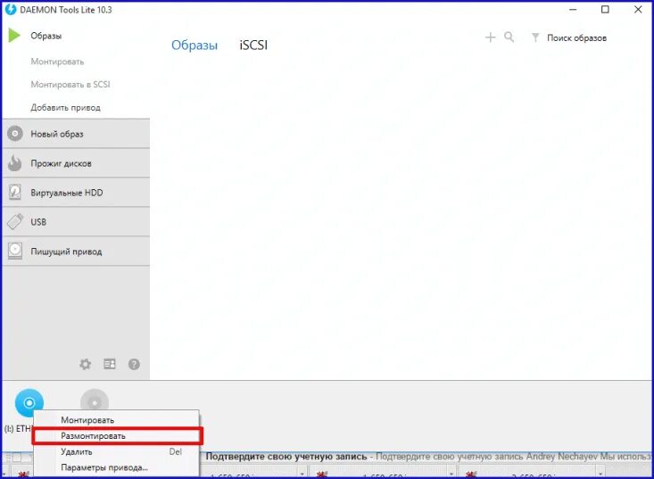Open Параметры привода from context menu
The width and height of the screenshot is (654, 479).
116,467
